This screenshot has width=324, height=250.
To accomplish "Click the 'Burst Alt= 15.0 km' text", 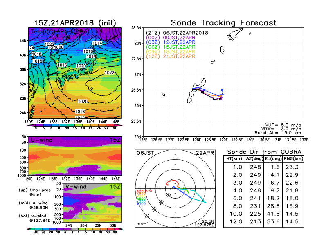I will (278, 133).
